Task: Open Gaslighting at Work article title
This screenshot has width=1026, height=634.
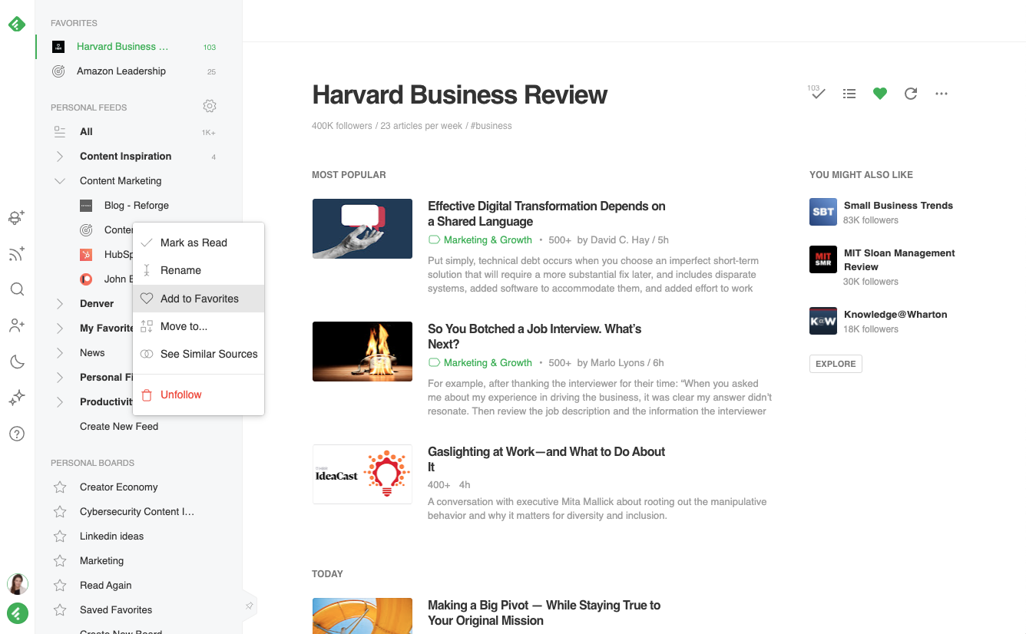Action: [547, 459]
